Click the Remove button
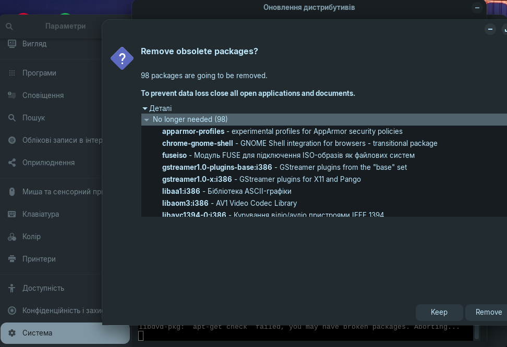Viewport: 507px width, 347px height. coord(488,312)
